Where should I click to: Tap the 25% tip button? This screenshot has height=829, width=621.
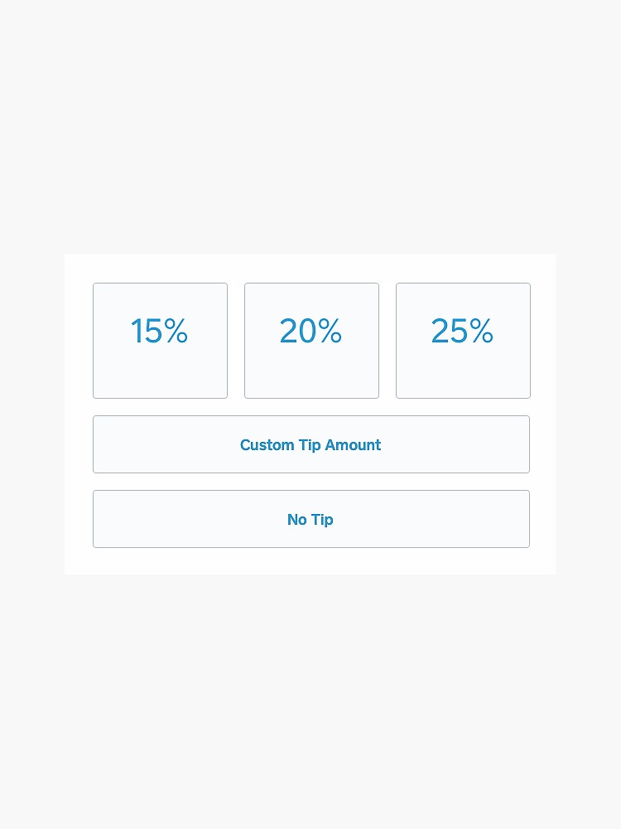[463, 340]
